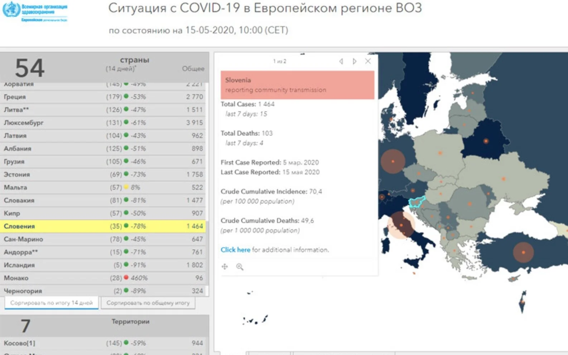Follow the 'Click here' additional information link
The image size is (568, 355).
coord(235,250)
